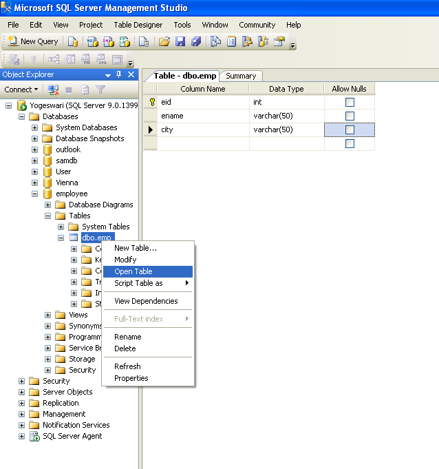This screenshot has width=439, height=469.
Task: Click the varchar(50) data type for city
Action: [287, 129]
